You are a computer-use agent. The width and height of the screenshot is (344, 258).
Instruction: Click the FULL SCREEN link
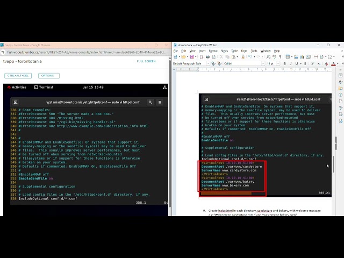tap(146, 61)
